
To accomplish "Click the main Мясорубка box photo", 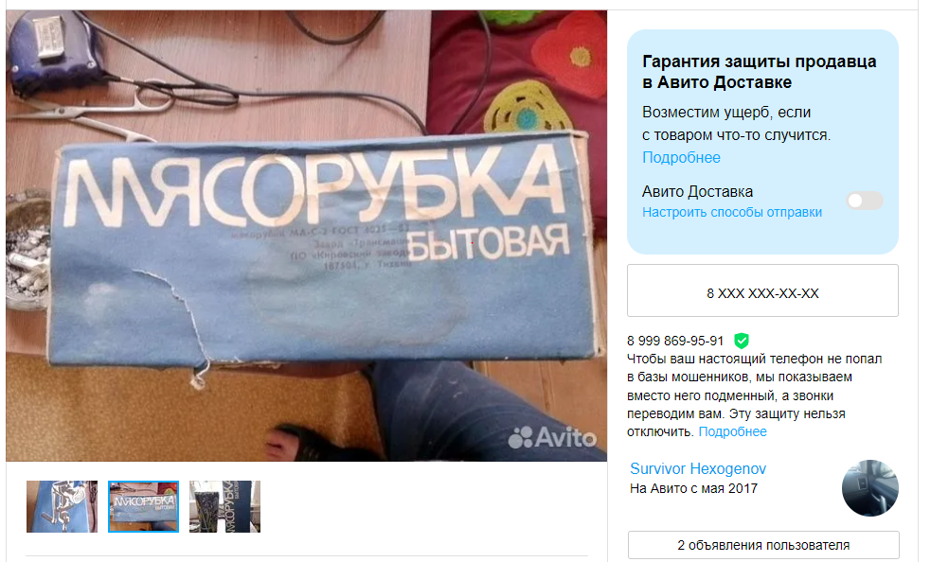I will pyautogui.click(x=306, y=236).
